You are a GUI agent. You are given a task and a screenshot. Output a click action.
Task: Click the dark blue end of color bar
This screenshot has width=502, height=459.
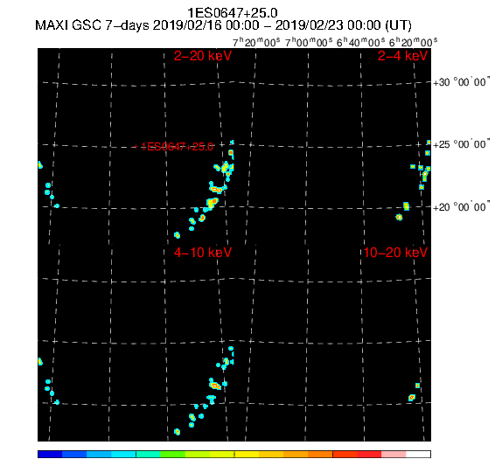[x=50, y=454]
